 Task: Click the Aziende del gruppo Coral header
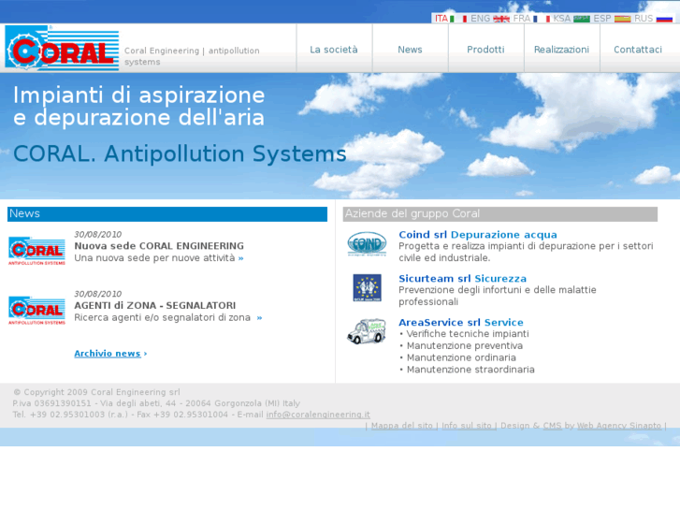pyautogui.click(x=500, y=214)
